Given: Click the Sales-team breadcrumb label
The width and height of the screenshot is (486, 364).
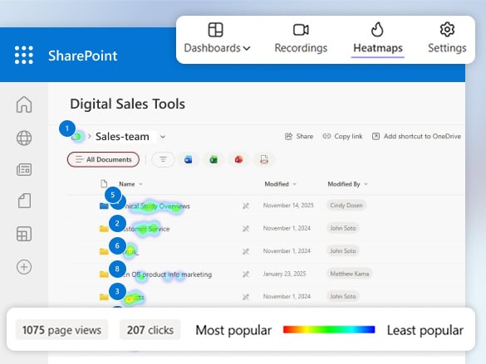Looking at the screenshot, I should (122, 136).
